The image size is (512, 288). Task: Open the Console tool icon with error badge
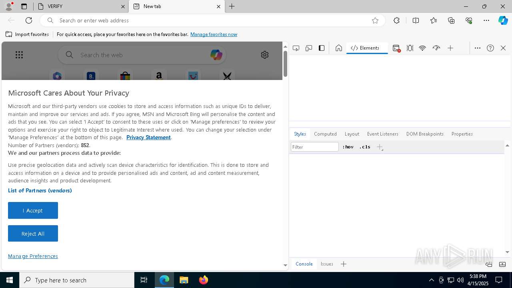point(396,48)
